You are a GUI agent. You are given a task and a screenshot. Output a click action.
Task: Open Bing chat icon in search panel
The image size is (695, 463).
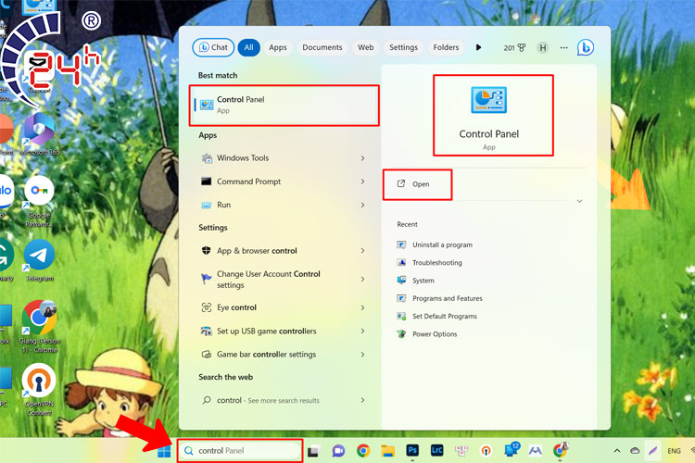[x=586, y=47]
